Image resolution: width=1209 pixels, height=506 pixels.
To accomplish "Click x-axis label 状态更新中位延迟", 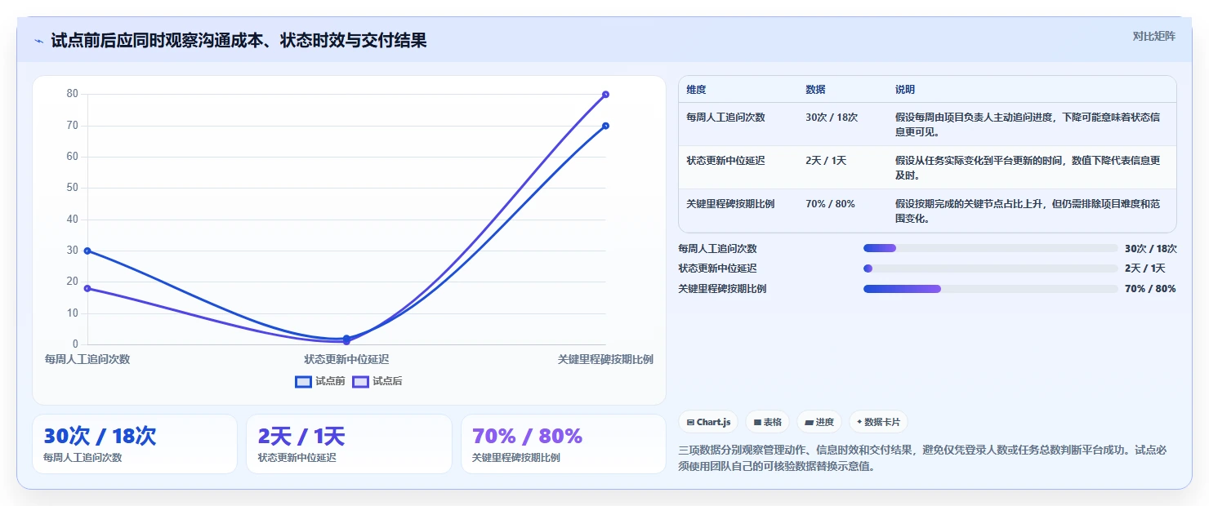I will 346,359.
